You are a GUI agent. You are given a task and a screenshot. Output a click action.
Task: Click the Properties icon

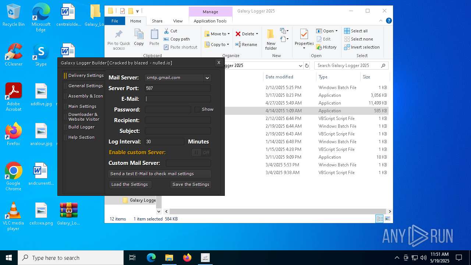tap(304, 35)
